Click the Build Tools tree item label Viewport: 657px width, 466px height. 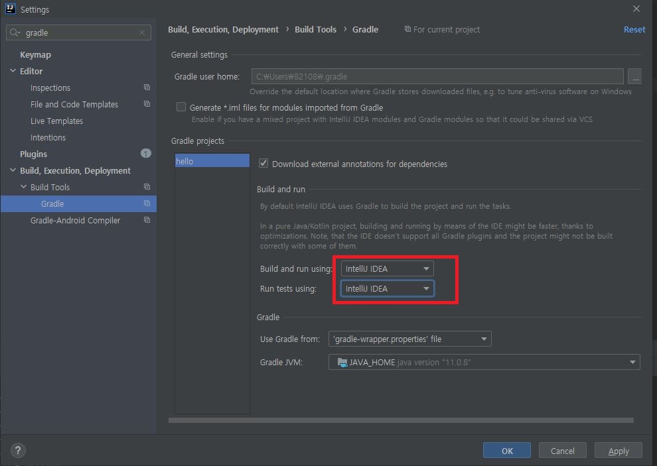click(x=50, y=187)
